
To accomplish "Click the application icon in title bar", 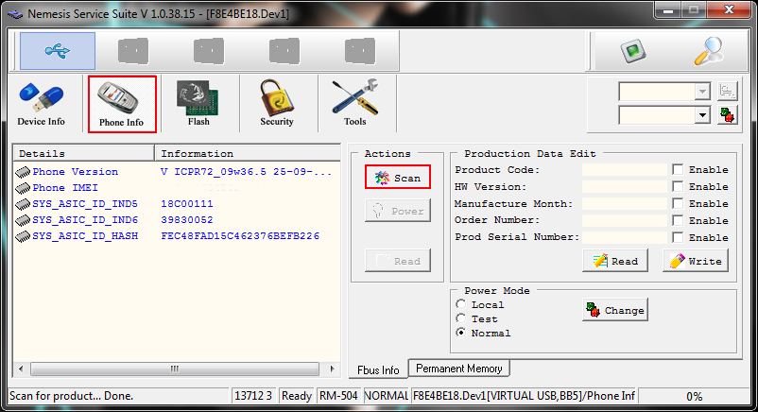I will [x=15, y=14].
